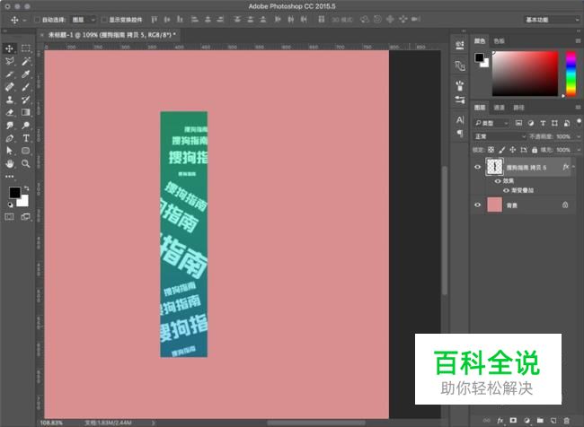Enable Show Transform Controls checkbox
The width and height of the screenshot is (584, 427).
(104, 20)
